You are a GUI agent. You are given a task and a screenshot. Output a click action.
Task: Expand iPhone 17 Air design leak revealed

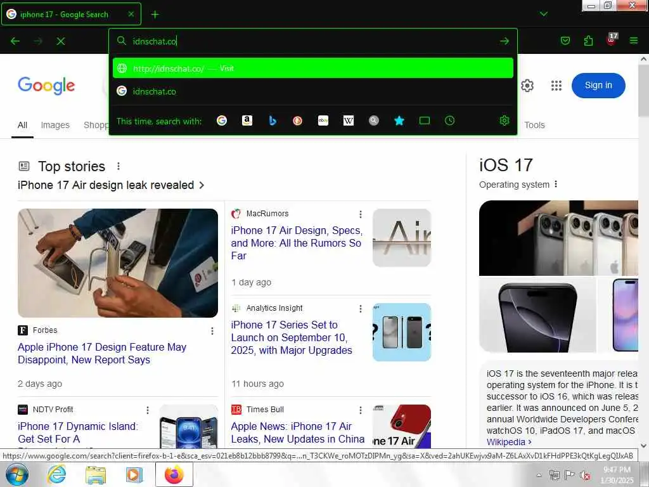pyautogui.click(x=110, y=185)
